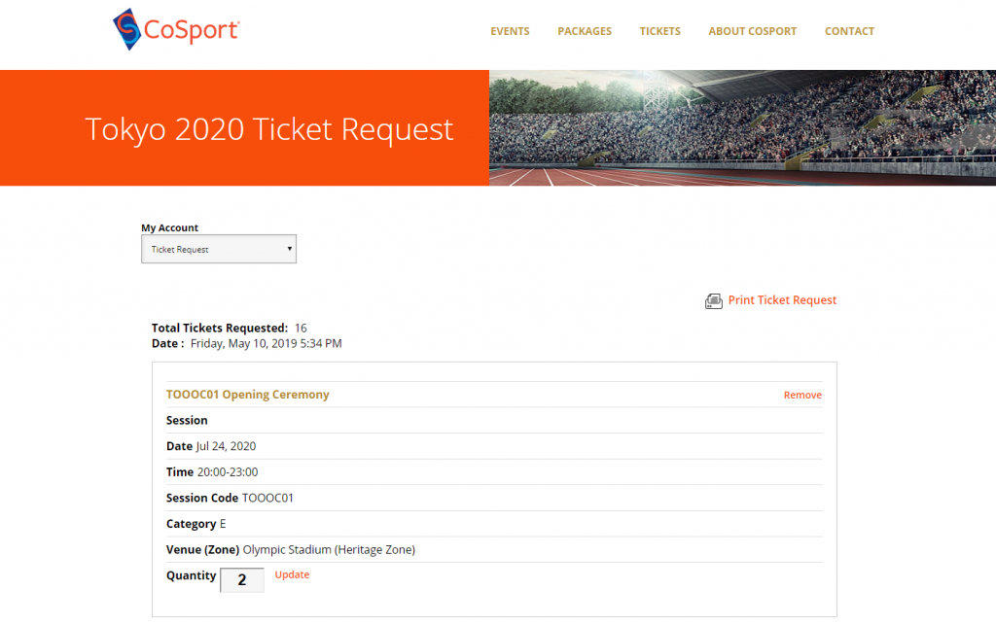
Task: Open the TOOOC01 Opening Ceremony link
Action: pos(248,395)
